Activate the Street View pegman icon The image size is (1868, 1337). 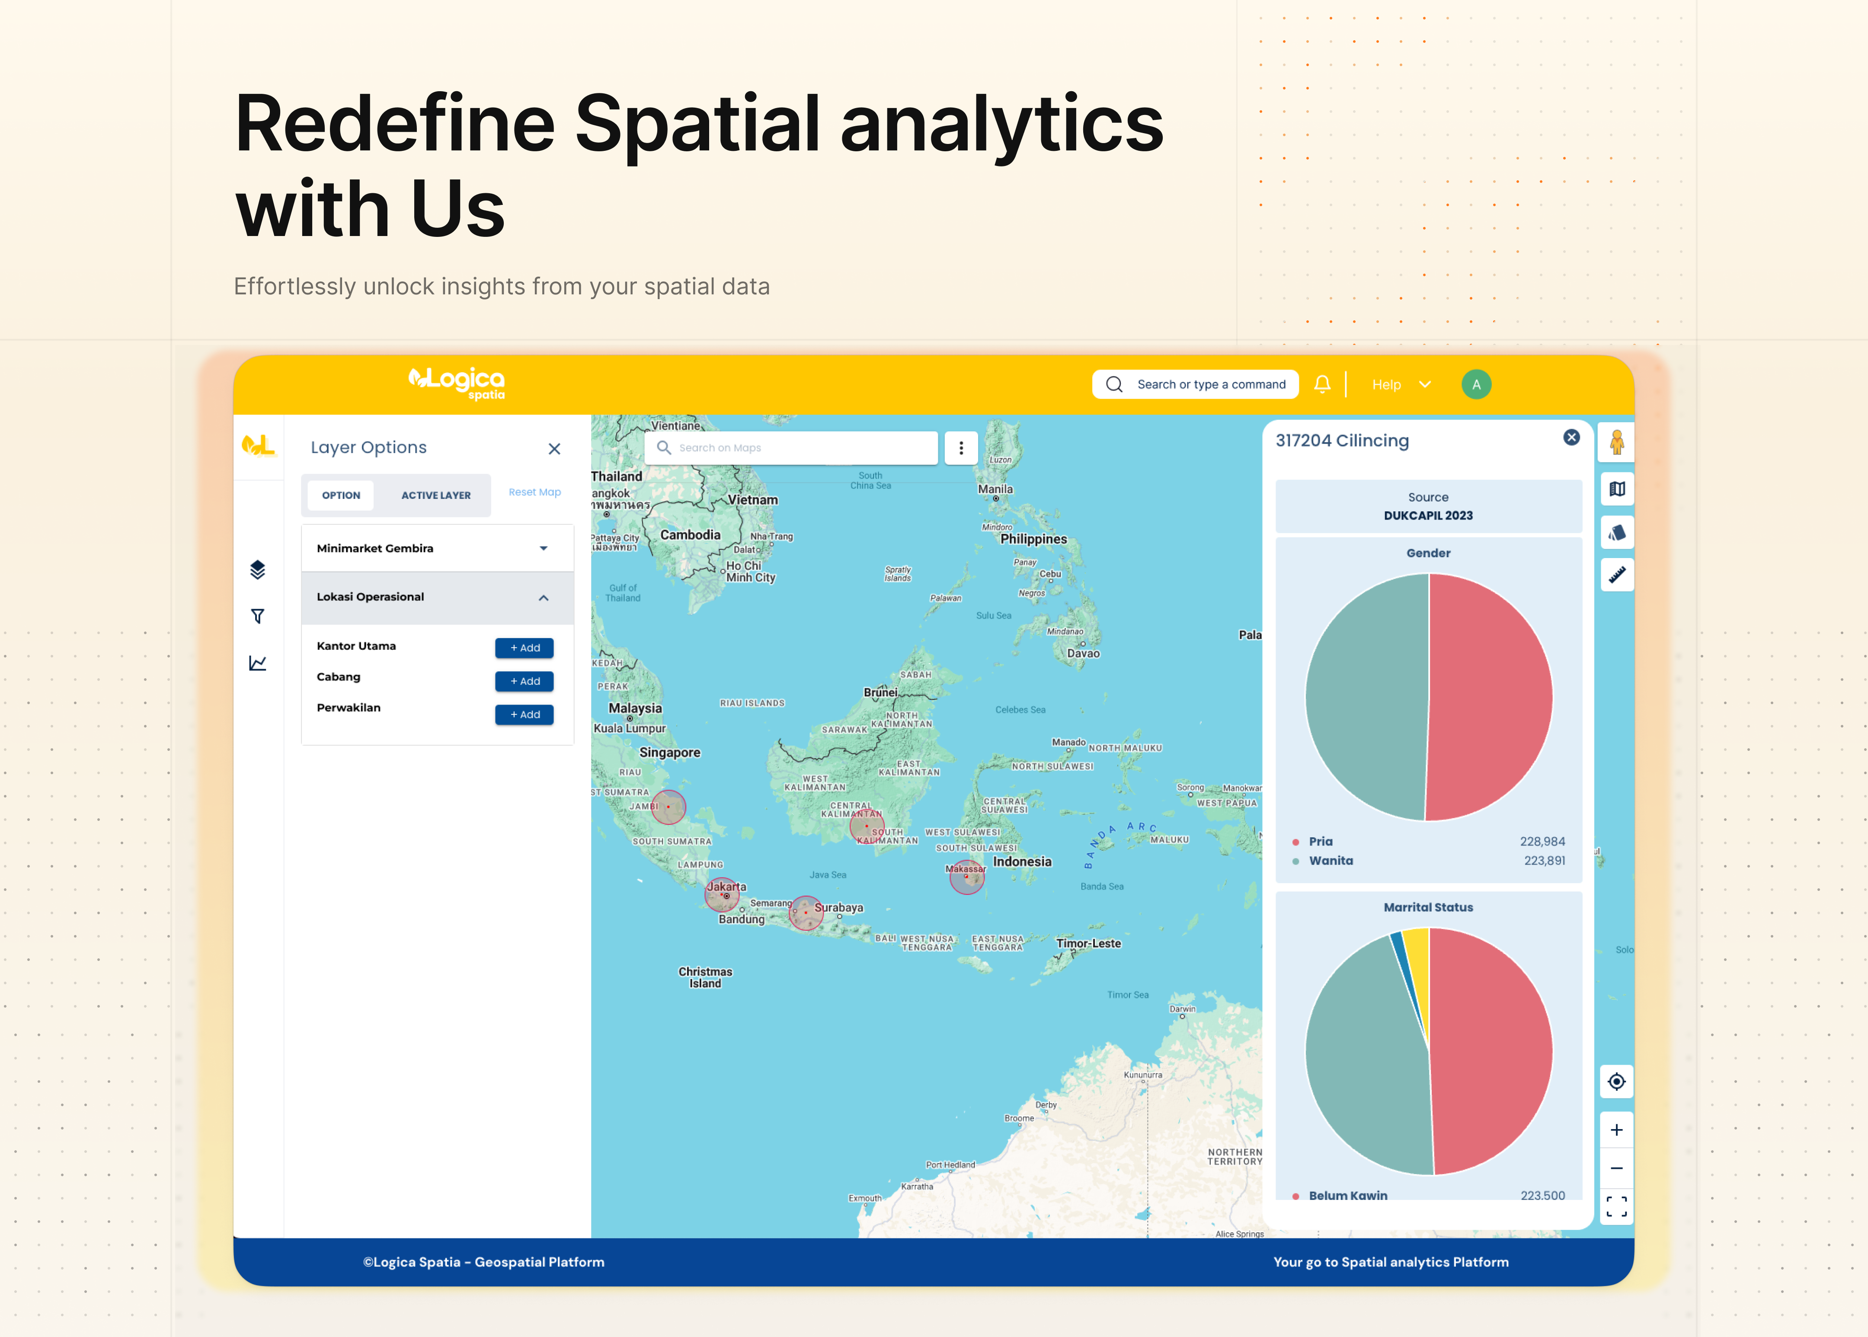click(1616, 443)
